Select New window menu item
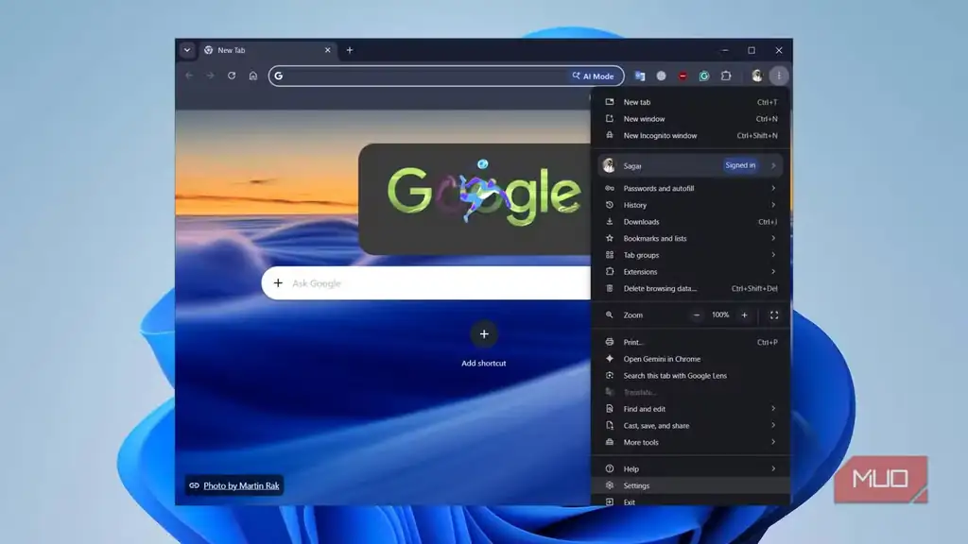Image resolution: width=968 pixels, height=544 pixels. pos(690,119)
